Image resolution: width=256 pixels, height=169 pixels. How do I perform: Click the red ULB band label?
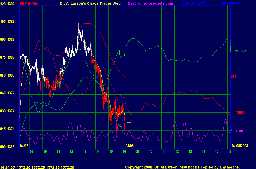tap(234, 77)
